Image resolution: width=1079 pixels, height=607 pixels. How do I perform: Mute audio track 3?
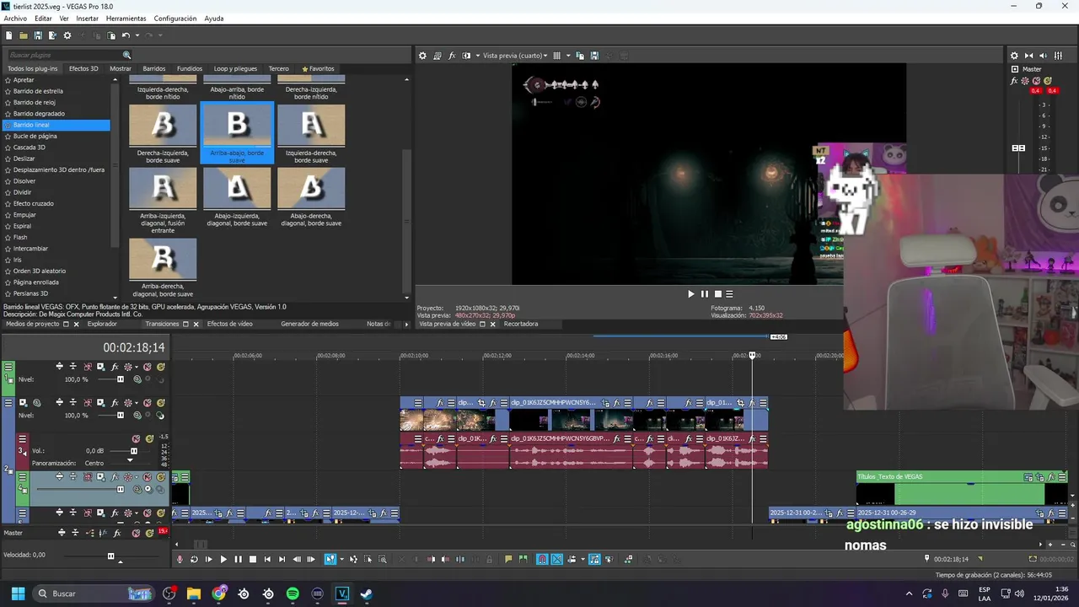click(136, 438)
